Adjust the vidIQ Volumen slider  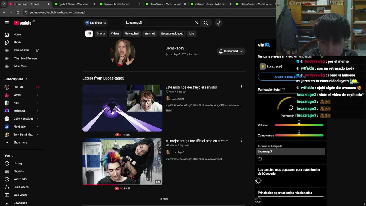tap(299, 125)
